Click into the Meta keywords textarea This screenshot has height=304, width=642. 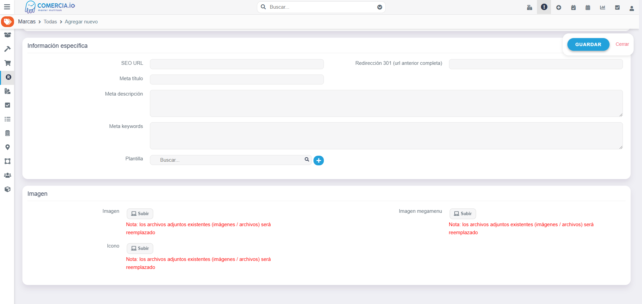tap(386, 136)
